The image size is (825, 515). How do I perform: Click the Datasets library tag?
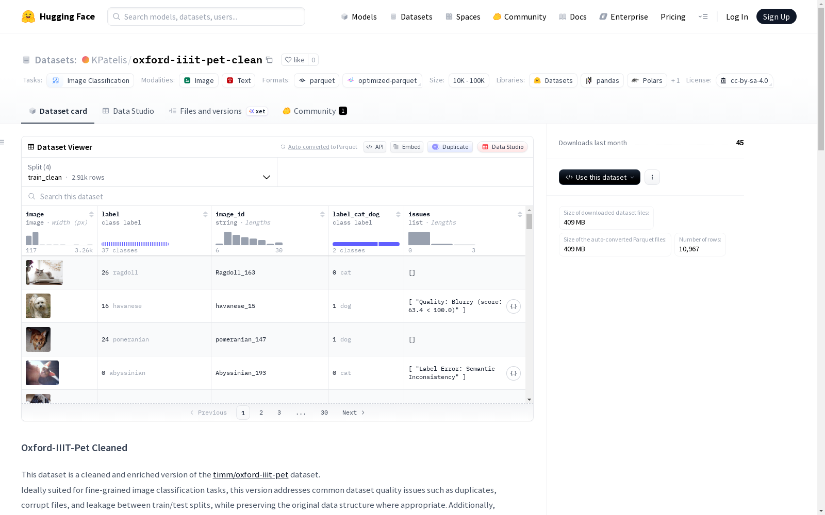tap(553, 80)
